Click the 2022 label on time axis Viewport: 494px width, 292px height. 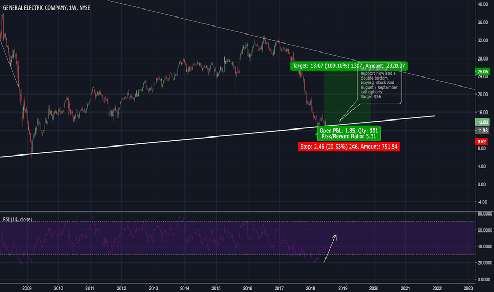(437, 288)
